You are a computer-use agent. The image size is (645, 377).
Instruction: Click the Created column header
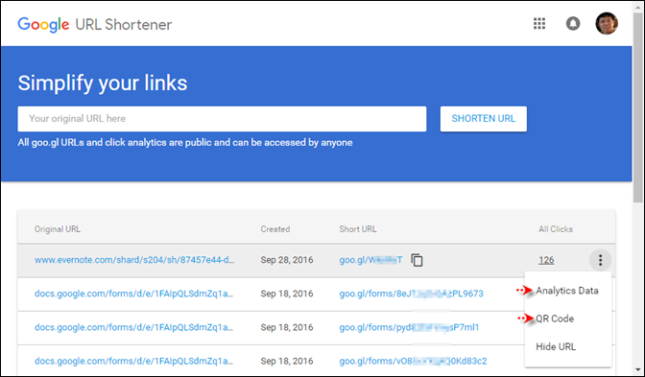(275, 229)
